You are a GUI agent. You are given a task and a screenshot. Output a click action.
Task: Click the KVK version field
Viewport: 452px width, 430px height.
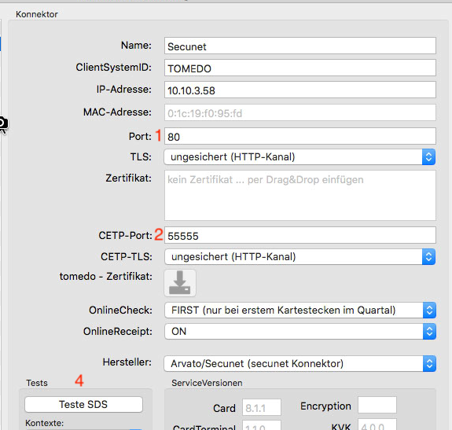[377, 424]
